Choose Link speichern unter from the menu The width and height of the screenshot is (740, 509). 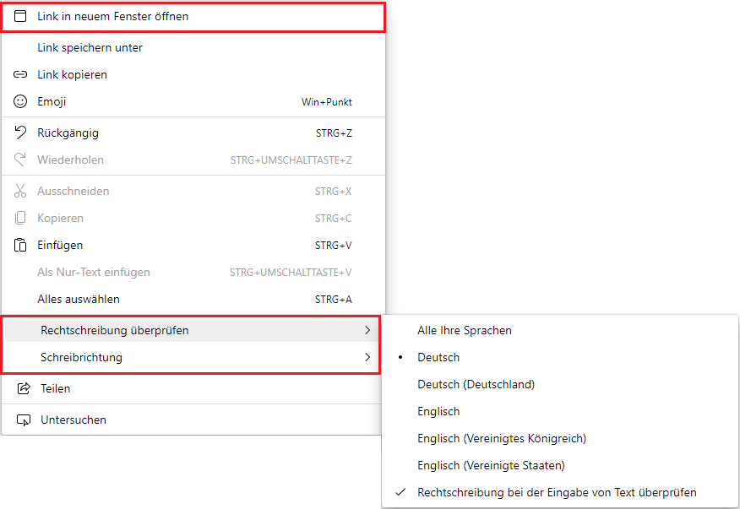point(90,47)
